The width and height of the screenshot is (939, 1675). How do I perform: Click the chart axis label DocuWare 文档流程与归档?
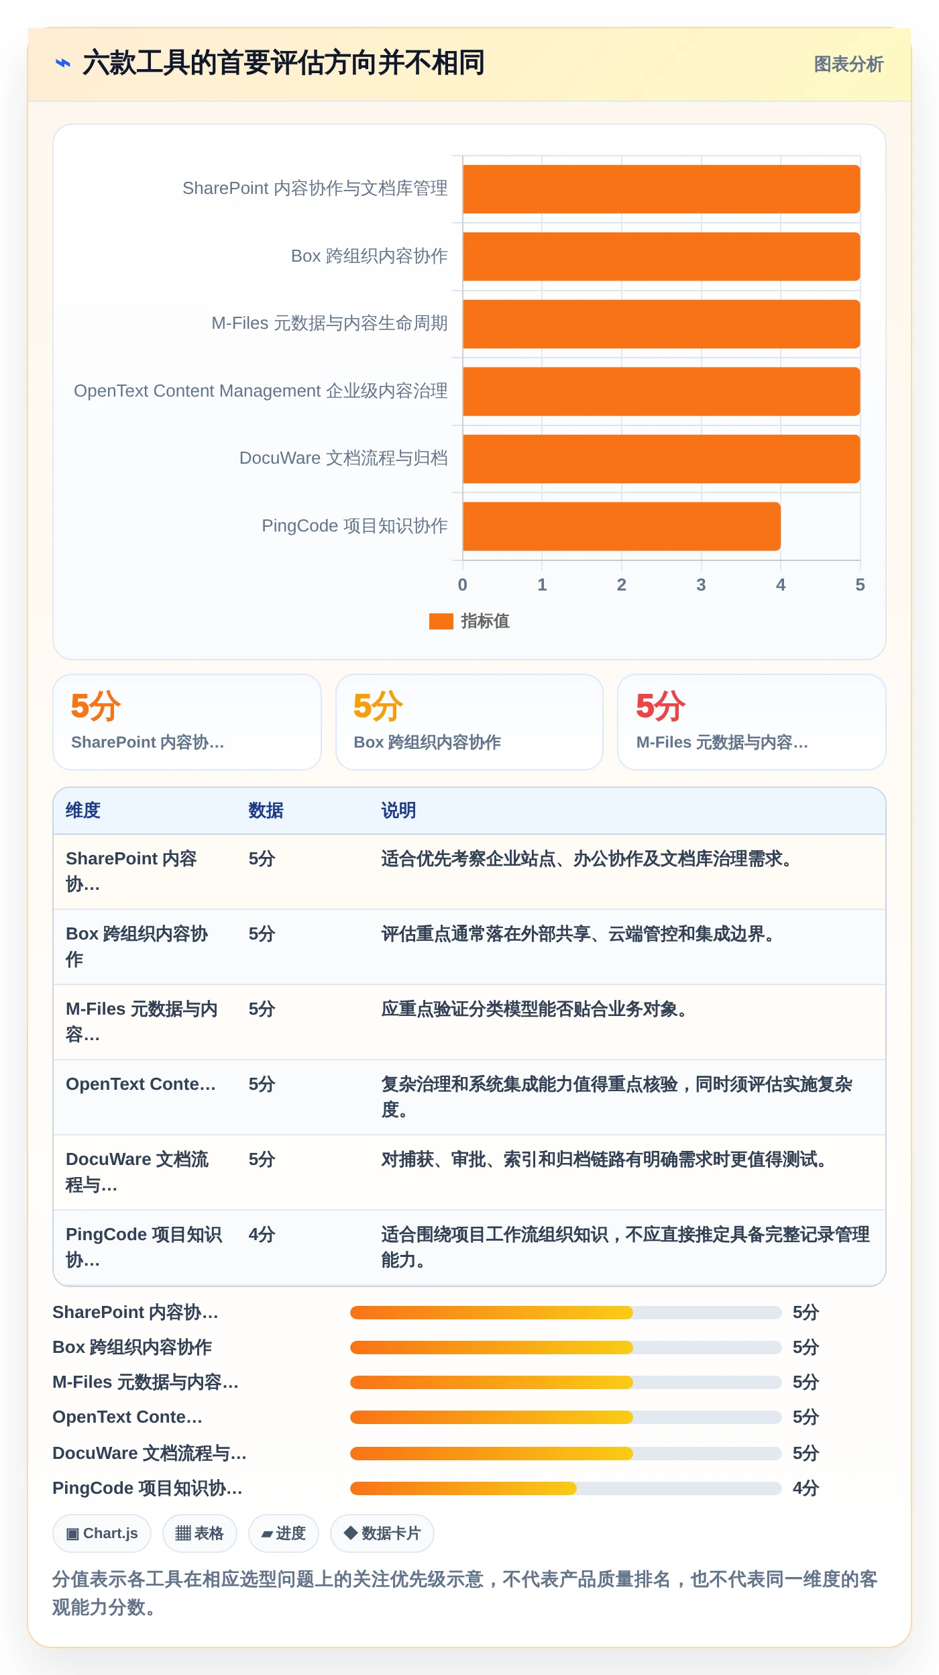tap(343, 458)
